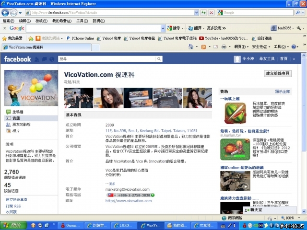The width and height of the screenshot is (307, 230).
Task: Click the www.vicovation.com website link
Action: (129, 201)
